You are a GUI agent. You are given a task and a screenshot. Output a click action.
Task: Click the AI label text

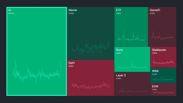pos(10,10)
